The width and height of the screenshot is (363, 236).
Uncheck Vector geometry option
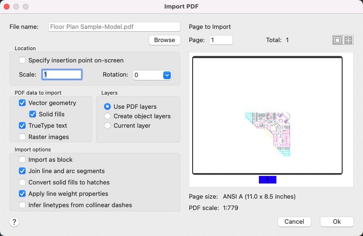click(x=22, y=103)
